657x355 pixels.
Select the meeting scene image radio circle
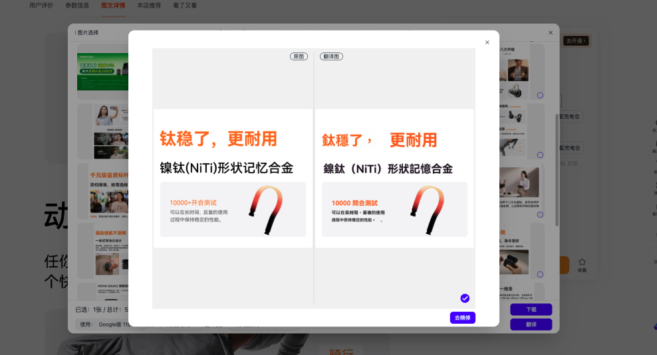pyautogui.click(x=540, y=215)
